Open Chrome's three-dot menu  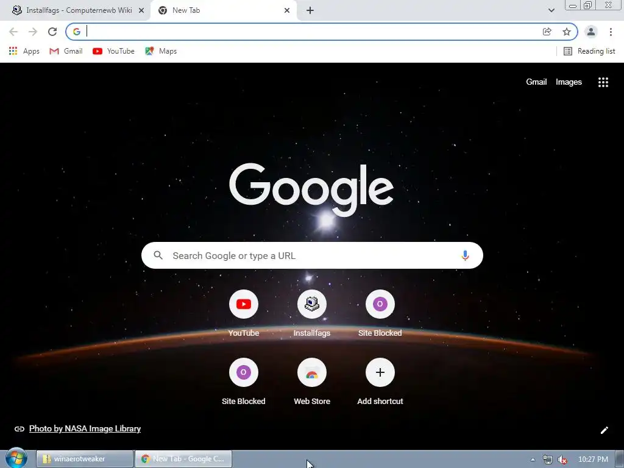(x=611, y=32)
